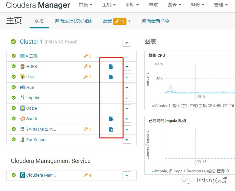Viewport: 235px width, 191px height.
Task: Open the HDFS service link
Action: click(32, 66)
